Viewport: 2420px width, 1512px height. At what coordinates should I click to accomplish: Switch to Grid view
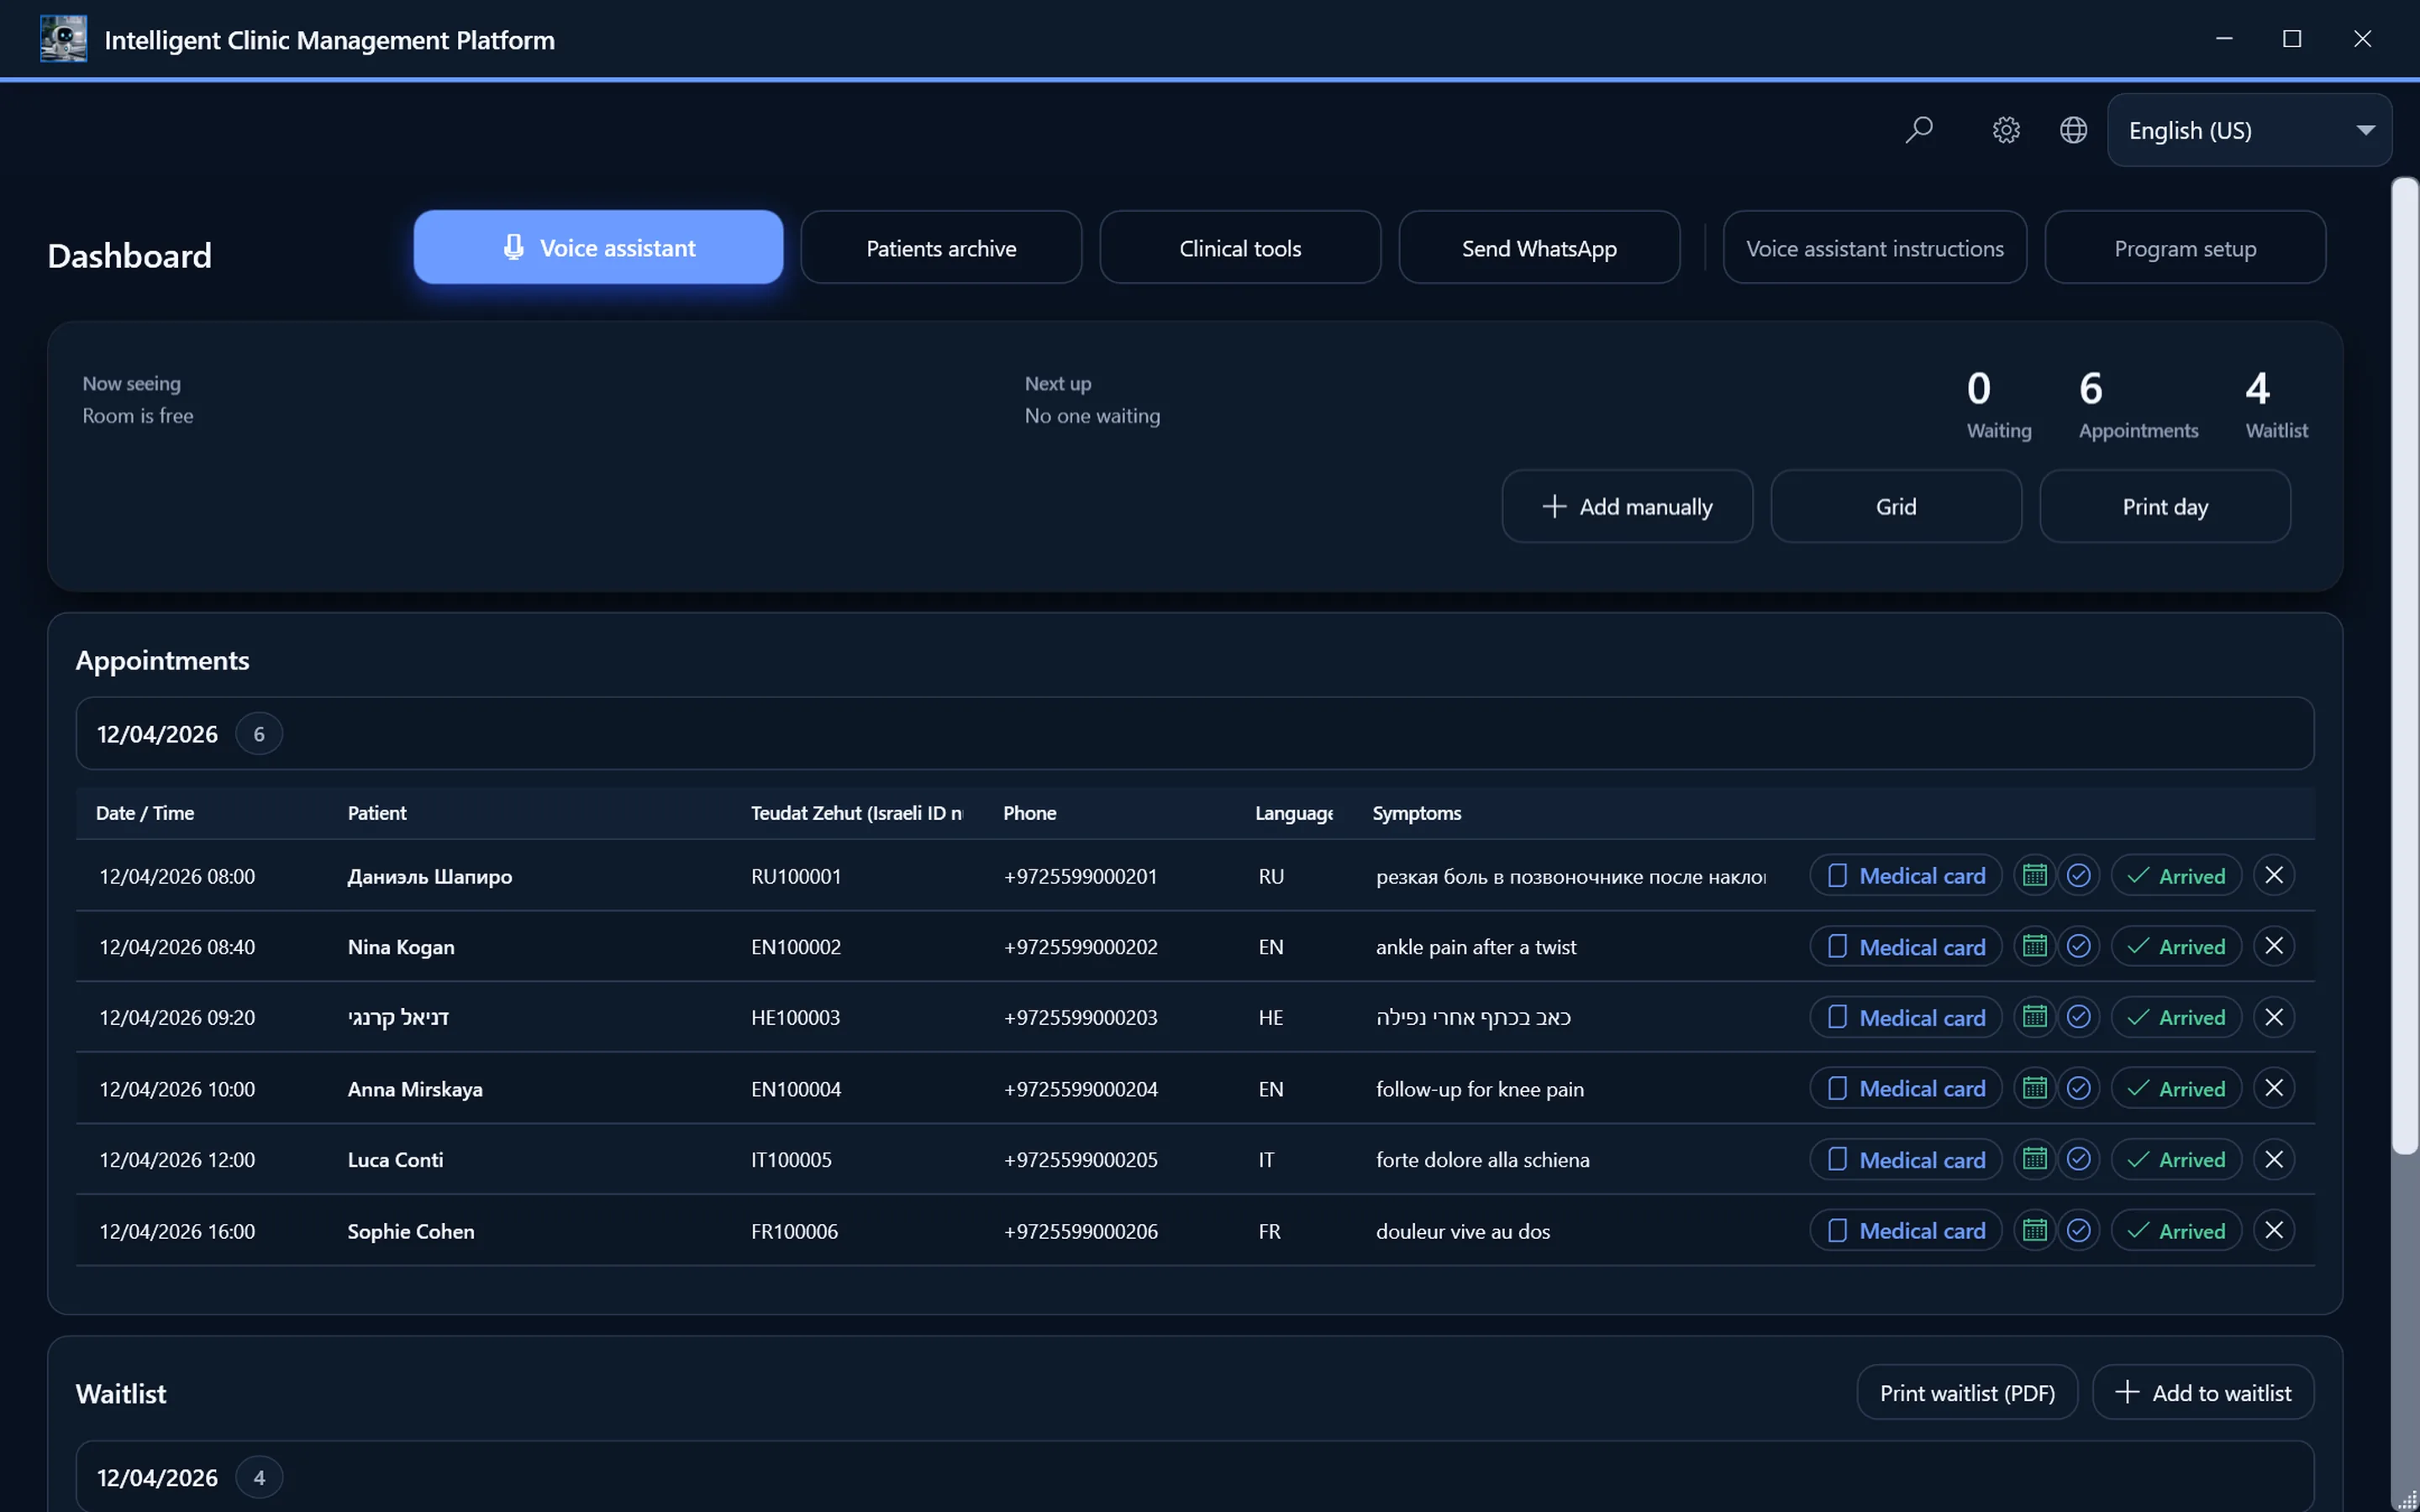pyautogui.click(x=1896, y=506)
